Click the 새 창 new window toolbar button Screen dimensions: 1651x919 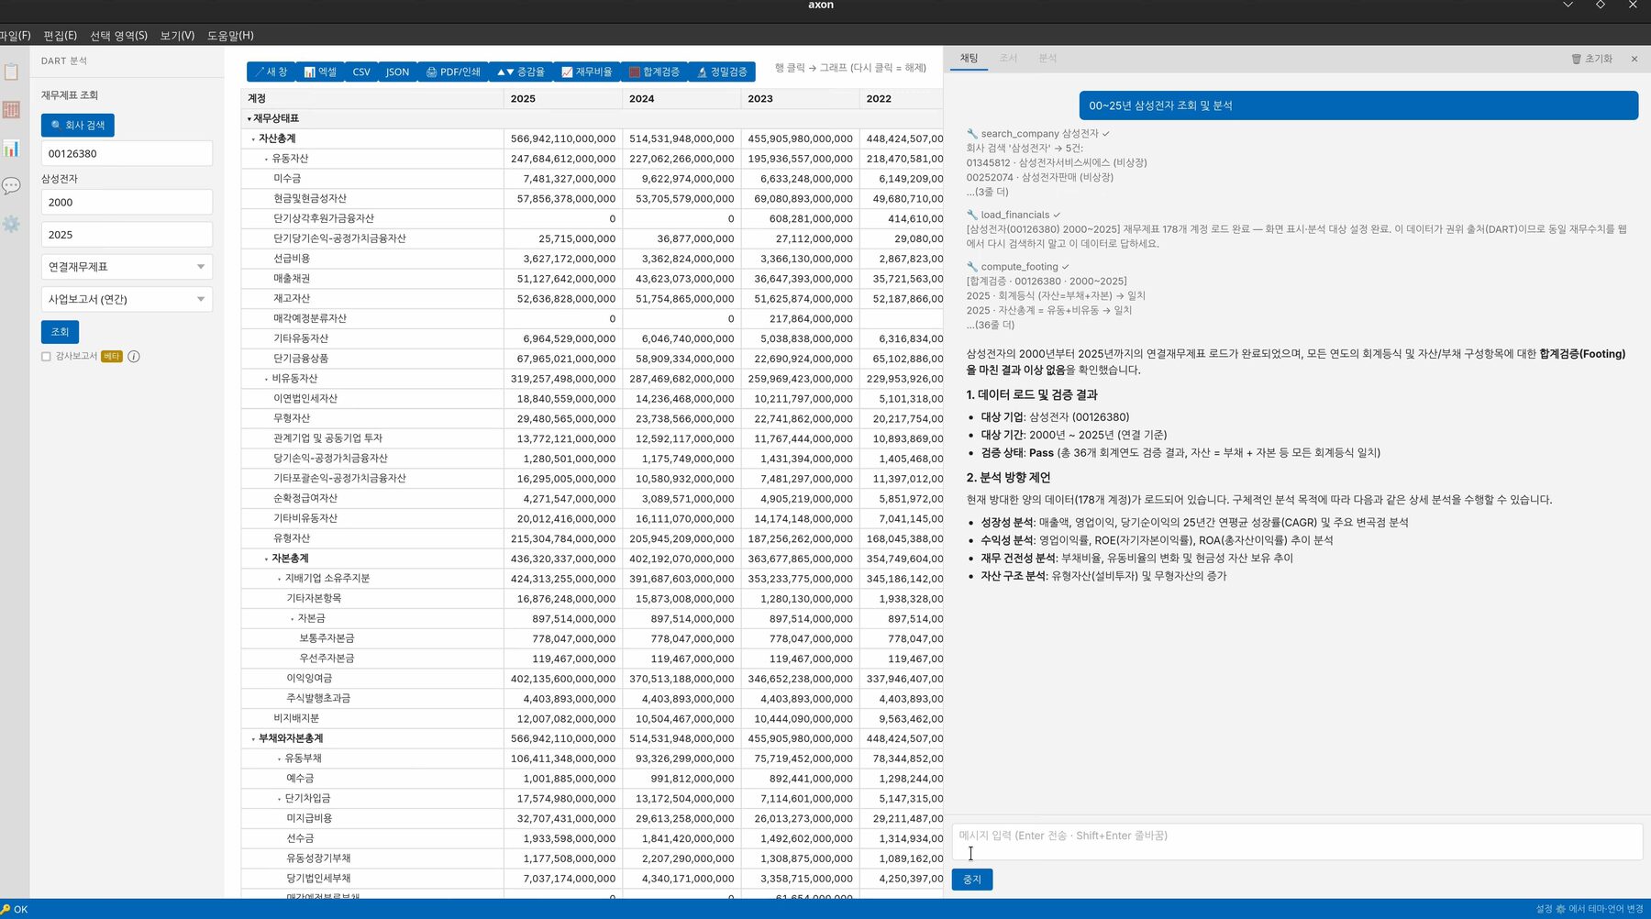tap(271, 72)
